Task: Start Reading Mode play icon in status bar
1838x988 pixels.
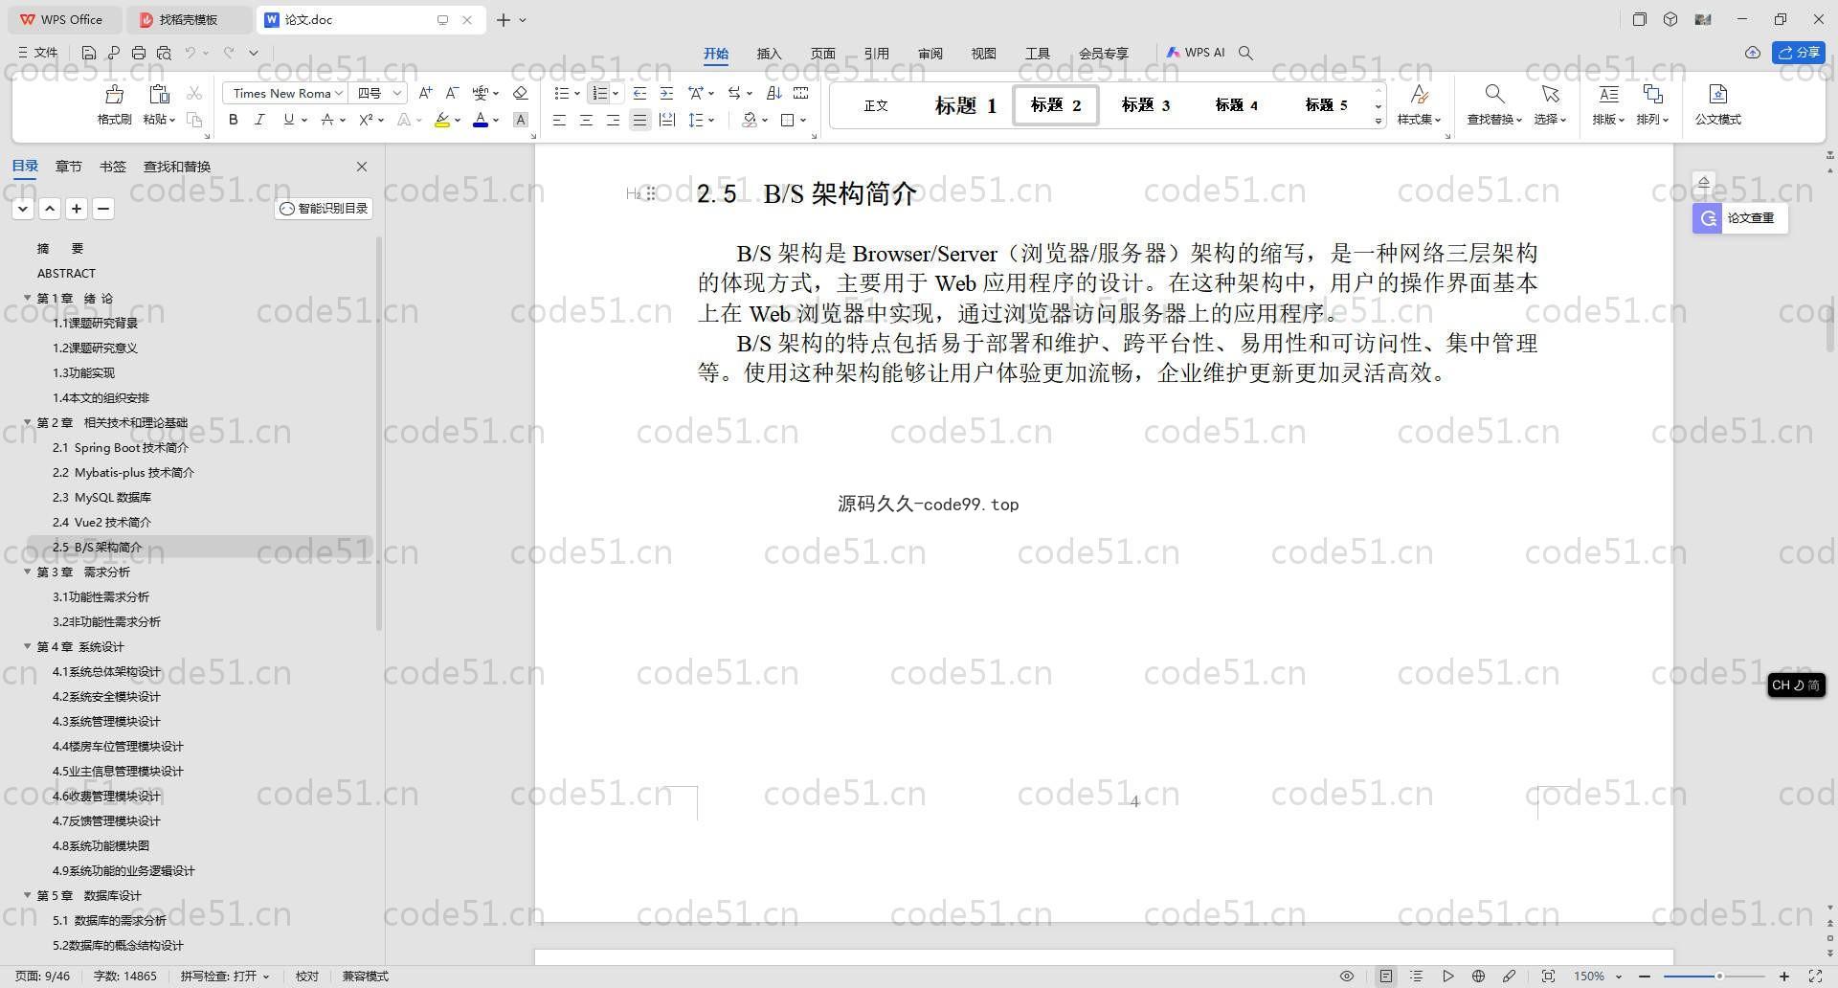Action: point(1448,976)
